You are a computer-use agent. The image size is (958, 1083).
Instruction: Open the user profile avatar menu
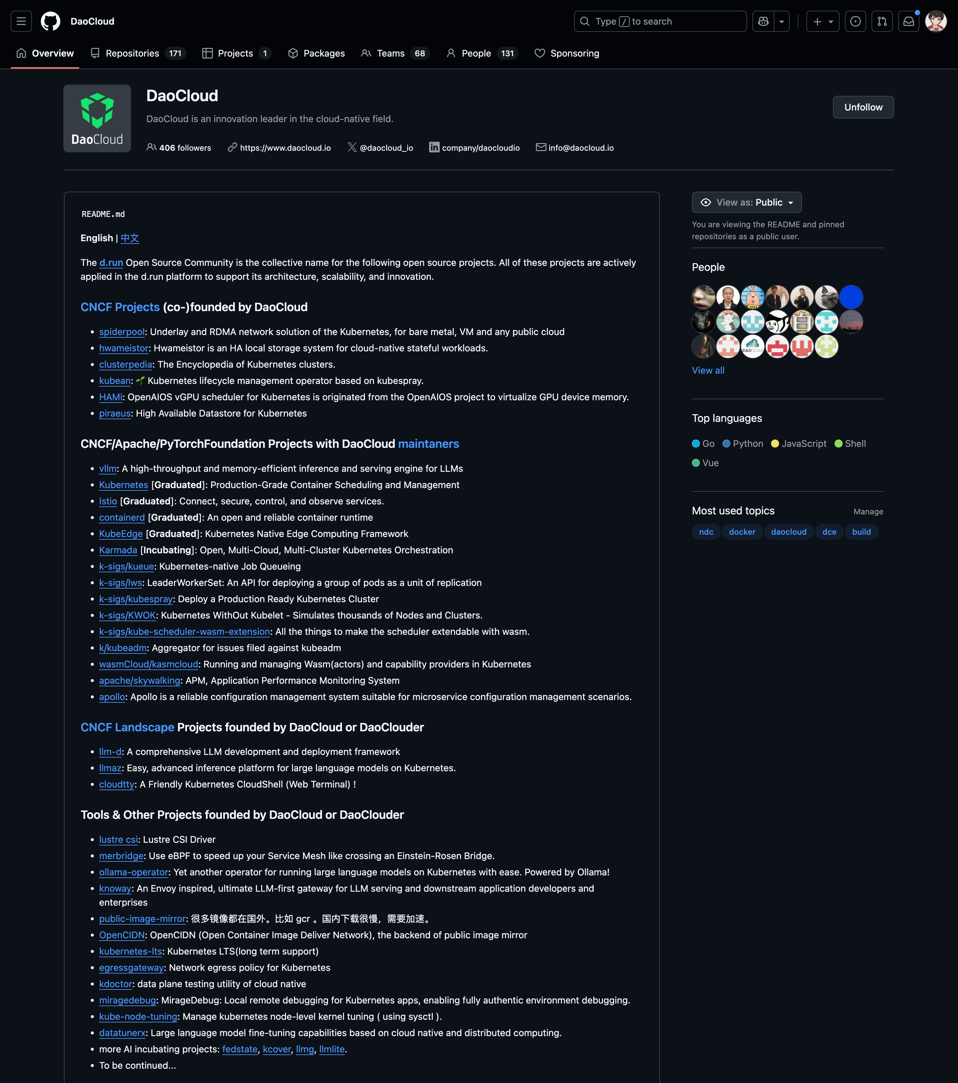click(936, 21)
